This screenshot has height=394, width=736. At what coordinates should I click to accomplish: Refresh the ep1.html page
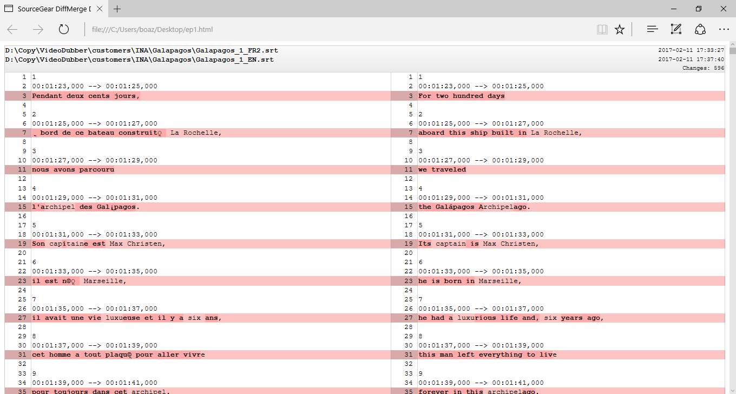coord(64,29)
